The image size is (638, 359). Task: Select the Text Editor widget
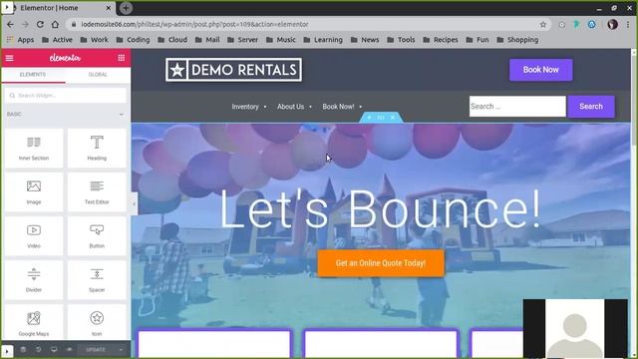pos(97,192)
